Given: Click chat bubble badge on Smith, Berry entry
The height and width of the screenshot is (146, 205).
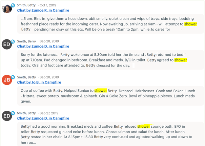Looking at the screenshot, I should click(13, 41).
